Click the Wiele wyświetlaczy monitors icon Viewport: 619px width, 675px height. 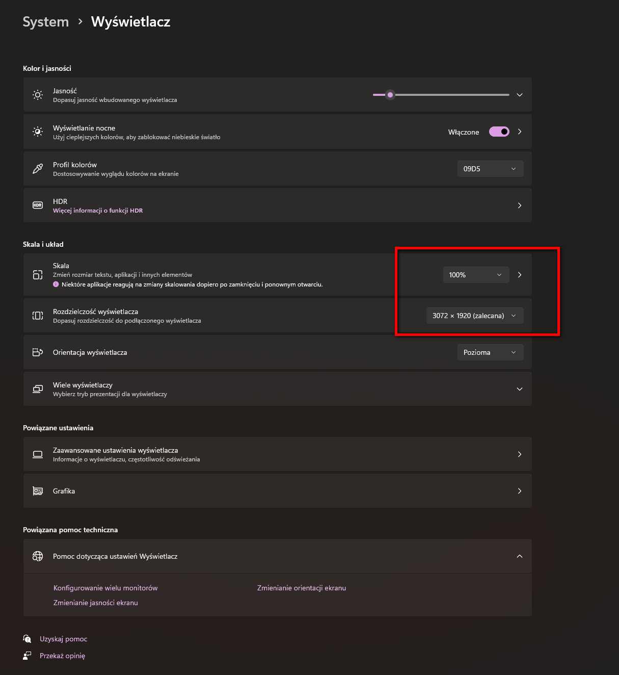pos(38,389)
